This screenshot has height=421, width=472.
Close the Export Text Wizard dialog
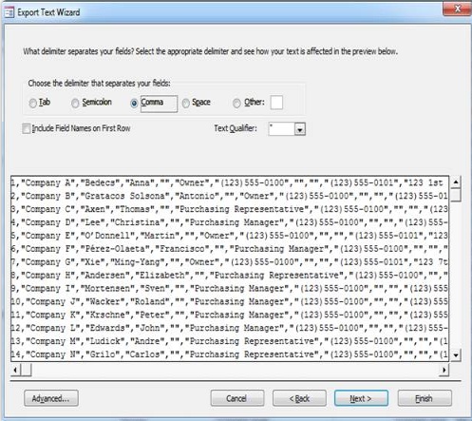click(457, 9)
